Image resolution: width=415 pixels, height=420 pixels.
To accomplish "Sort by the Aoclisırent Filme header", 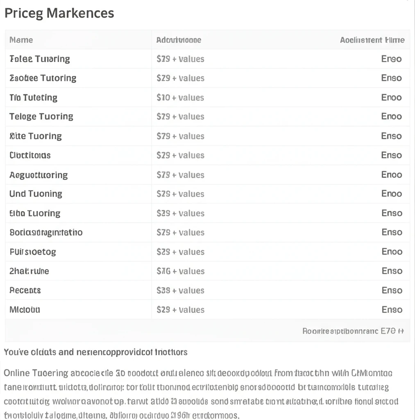I will (x=372, y=40).
